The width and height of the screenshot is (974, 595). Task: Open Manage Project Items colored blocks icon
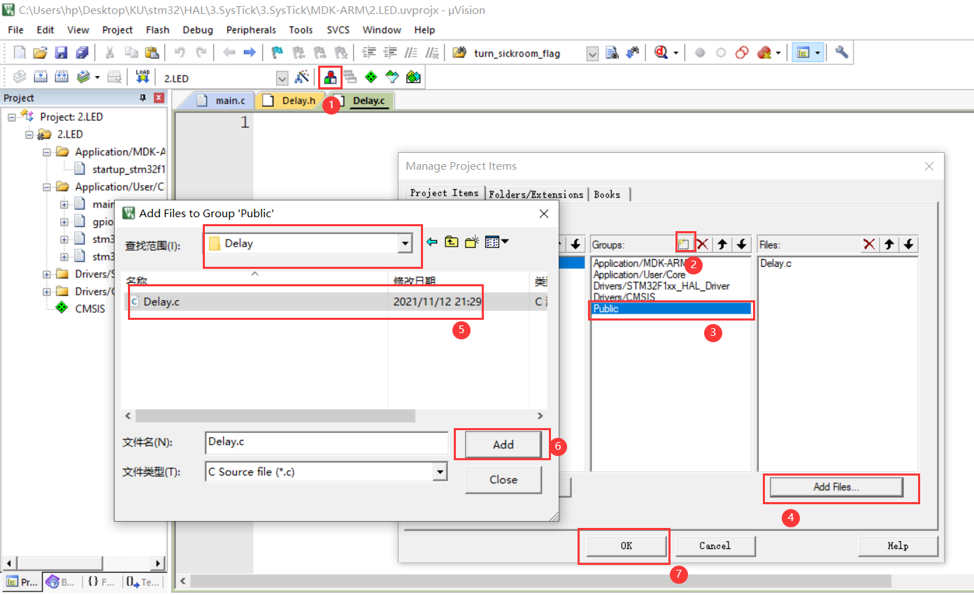(x=330, y=78)
